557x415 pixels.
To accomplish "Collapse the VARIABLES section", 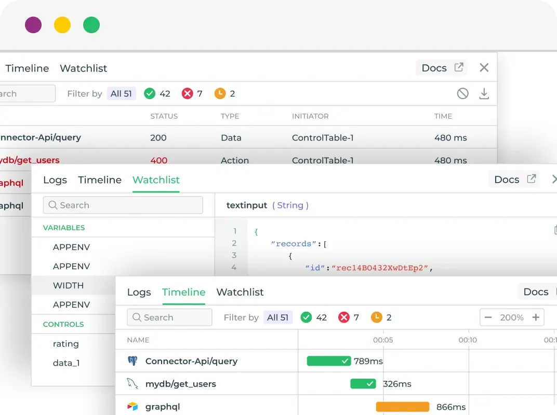I will point(64,228).
